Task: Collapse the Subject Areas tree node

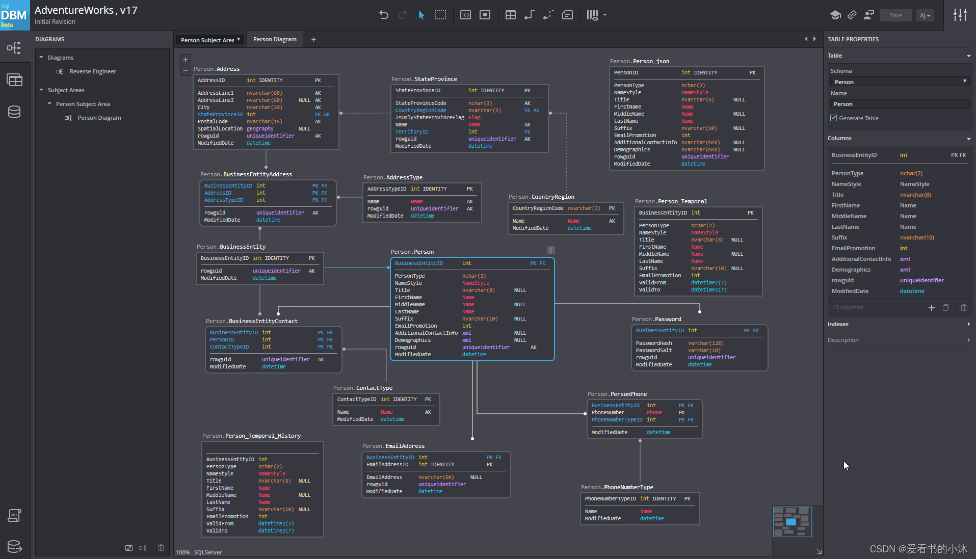Action: pos(42,90)
